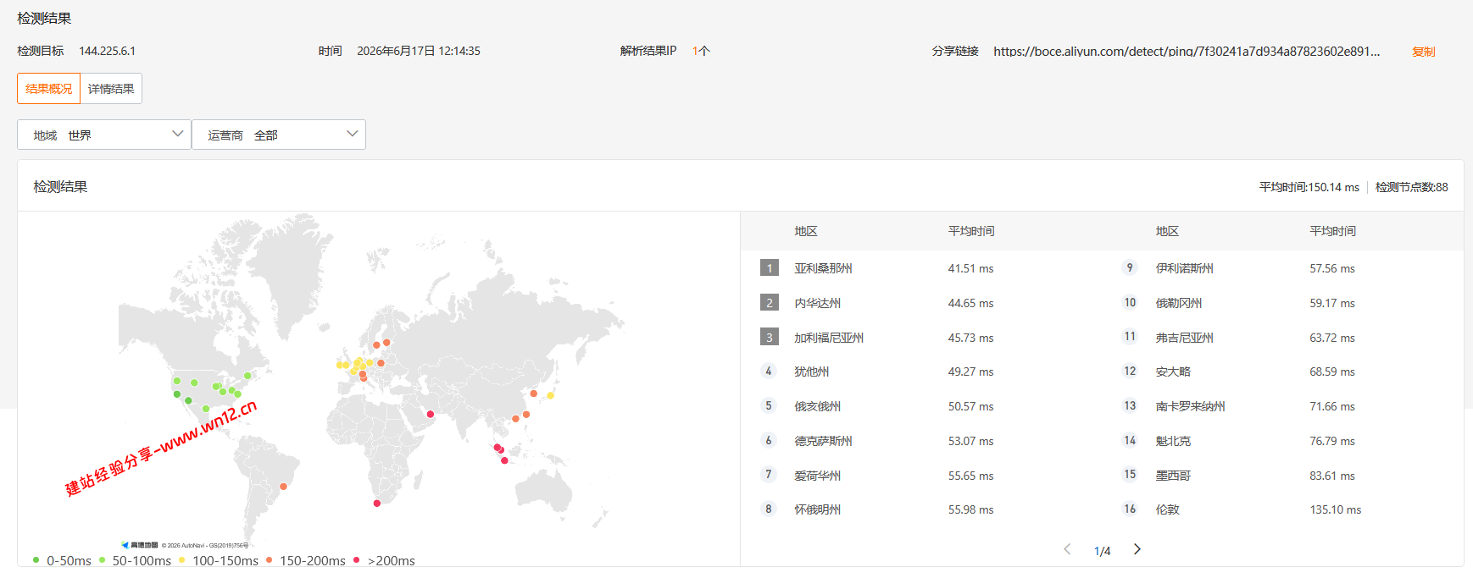Click the 爱荷华州 region entry
This screenshot has width=1473, height=578.
pyautogui.click(x=817, y=476)
